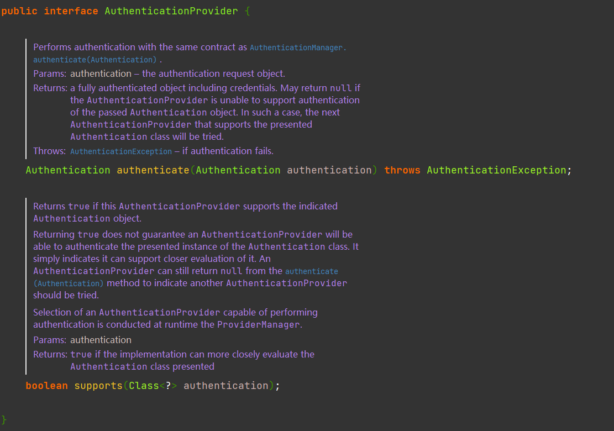Click the 'authentication' parameter name in the authenticate signature
Image resolution: width=614 pixels, height=431 pixels.
329,170
